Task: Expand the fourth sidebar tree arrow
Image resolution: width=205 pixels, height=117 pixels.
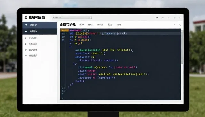Action: pyautogui.click(x=26, y=55)
